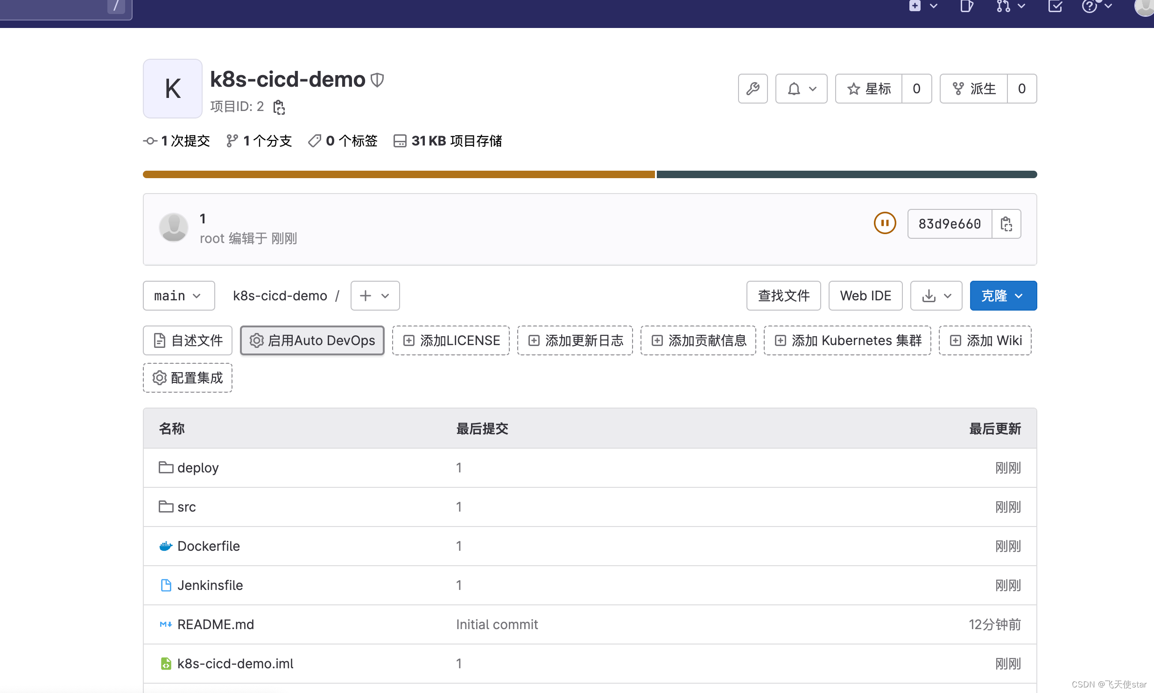This screenshot has width=1154, height=693.
Task: Open the notification bell dropdown
Action: (801, 89)
